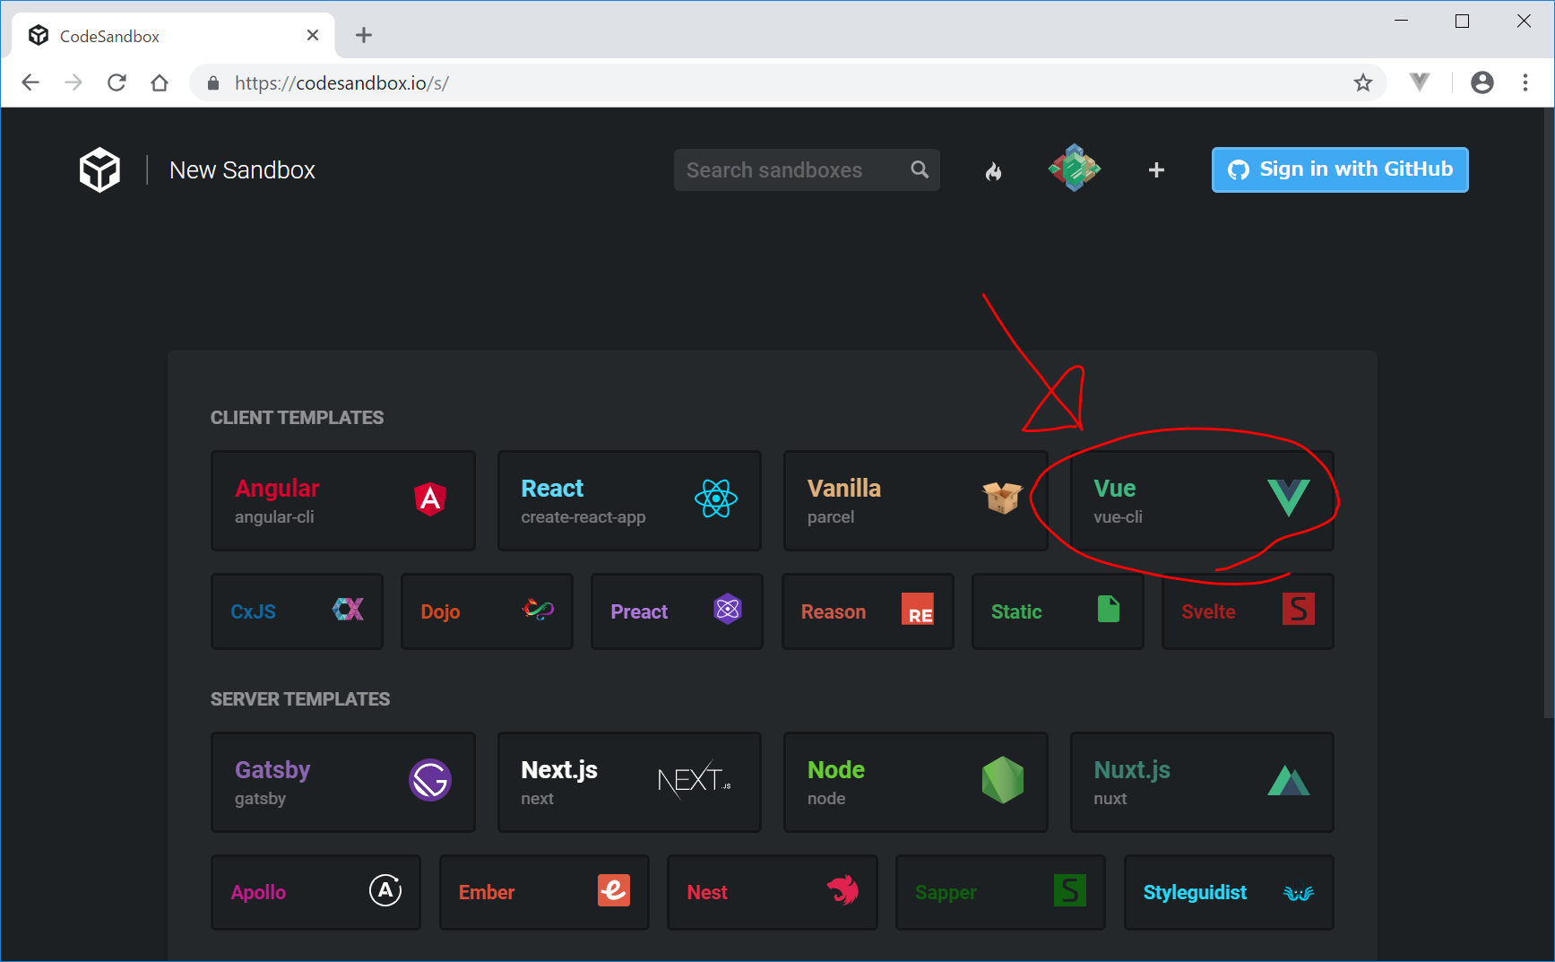Click the colorful cube avatar icon

[x=1074, y=169]
